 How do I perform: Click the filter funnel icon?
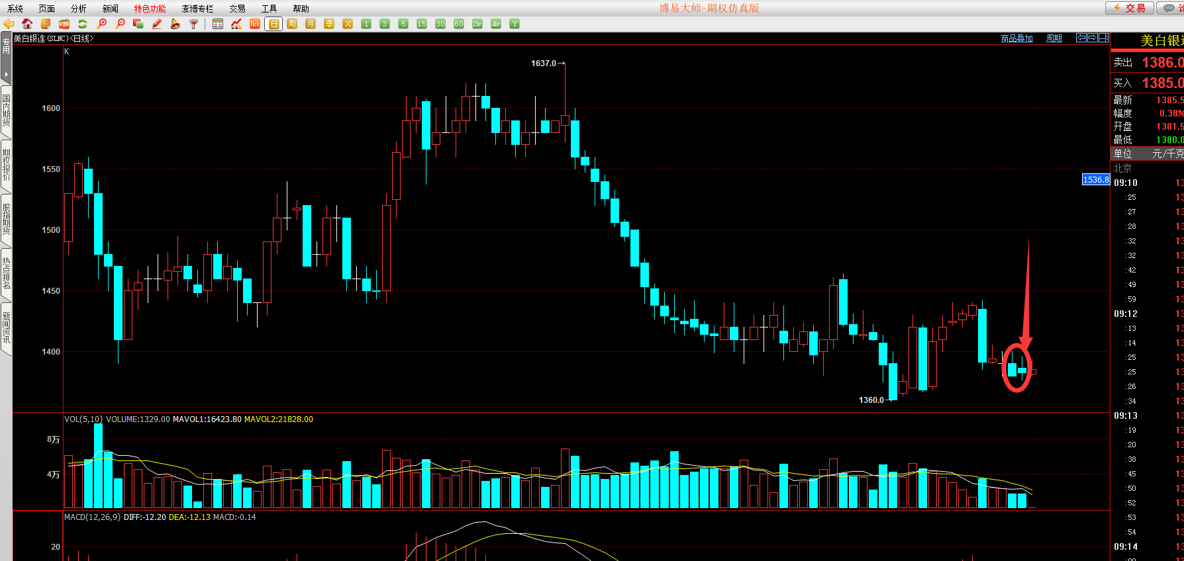click(194, 24)
